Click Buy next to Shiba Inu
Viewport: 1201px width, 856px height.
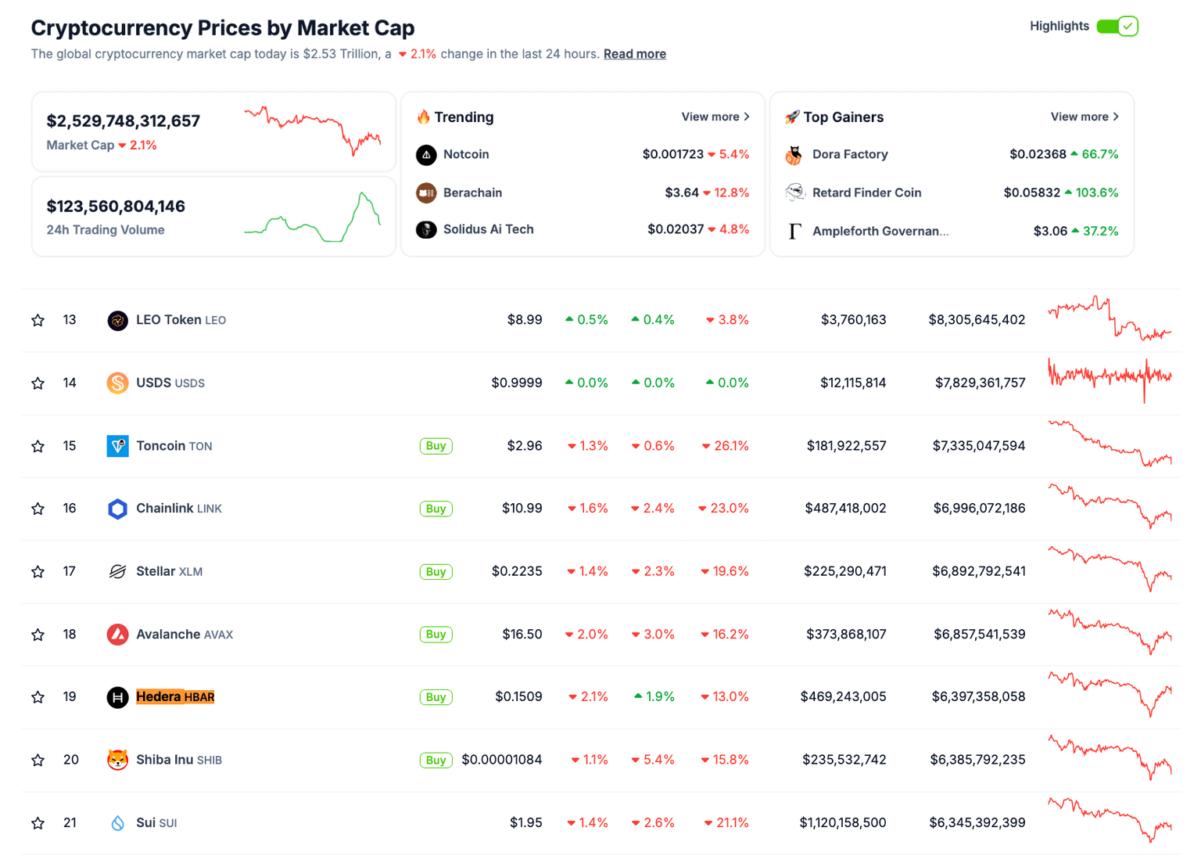tap(436, 759)
